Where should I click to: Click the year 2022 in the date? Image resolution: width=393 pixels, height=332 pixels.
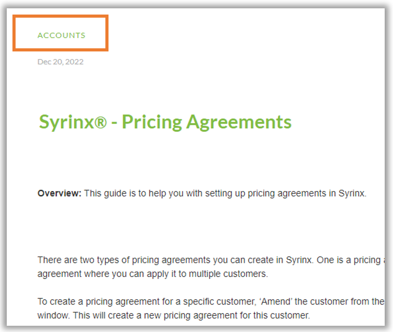75,62
